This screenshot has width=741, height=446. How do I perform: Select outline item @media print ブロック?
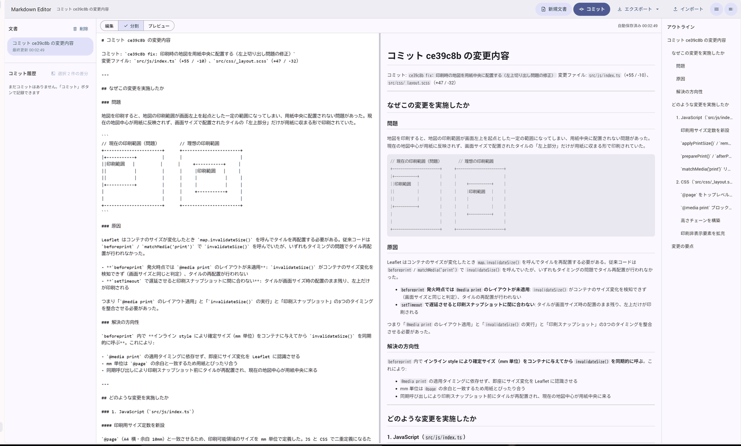tap(706, 208)
